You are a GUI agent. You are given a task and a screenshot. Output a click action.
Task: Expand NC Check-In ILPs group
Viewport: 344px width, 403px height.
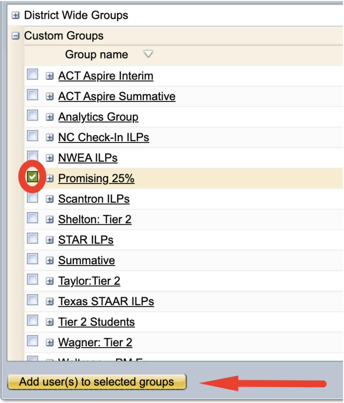[50, 137]
